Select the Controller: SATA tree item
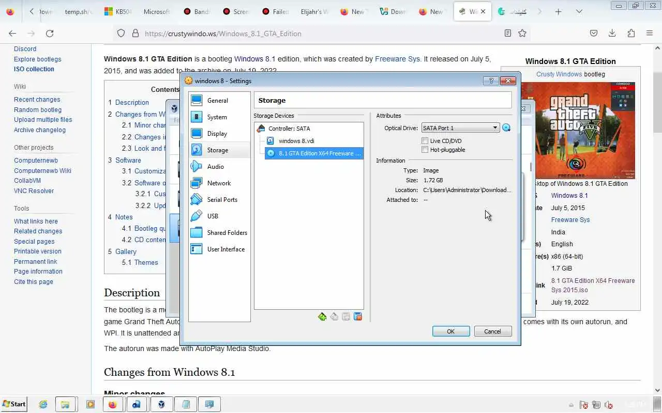 tap(289, 129)
